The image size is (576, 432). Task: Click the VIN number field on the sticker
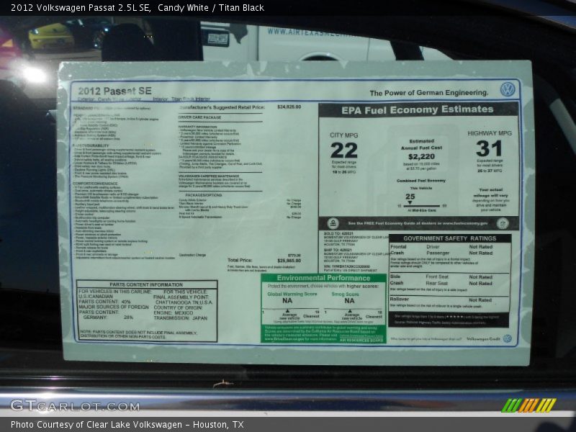tap(346, 265)
